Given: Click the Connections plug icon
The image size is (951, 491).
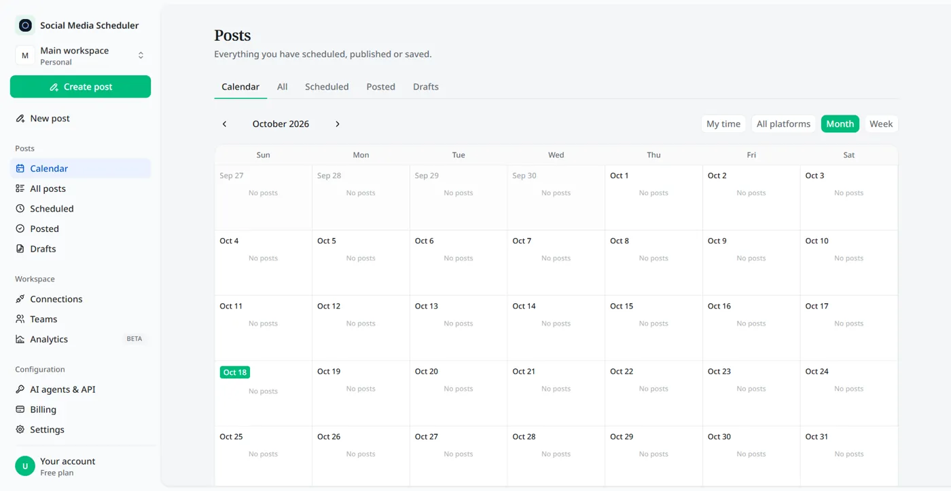Looking at the screenshot, I should point(20,299).
